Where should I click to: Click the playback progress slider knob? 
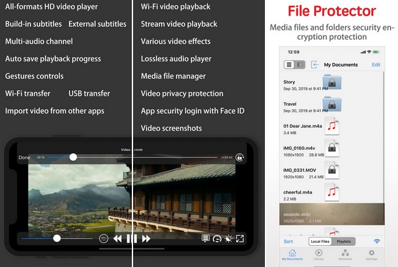coord(73,157)
